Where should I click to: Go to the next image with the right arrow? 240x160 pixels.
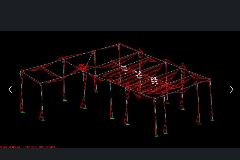tap(231, 89)
